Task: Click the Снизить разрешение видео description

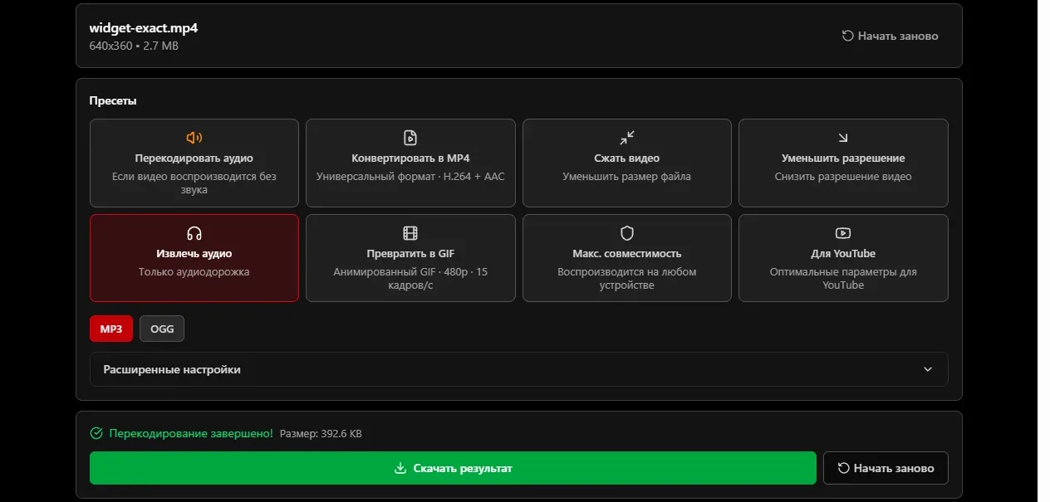Action: click(x=843, y=176)
